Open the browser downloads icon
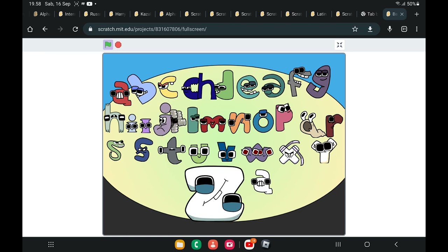The width and height of the screenshot is (448, 252). [x=370, y=29]
